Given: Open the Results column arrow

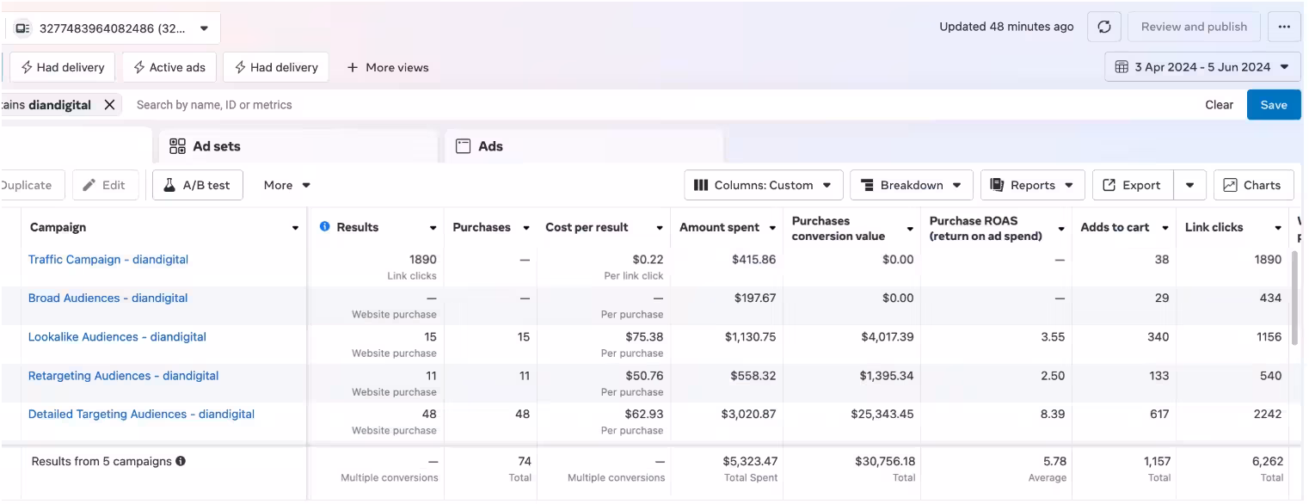Looking at the screenshot, I should point(433,228).
